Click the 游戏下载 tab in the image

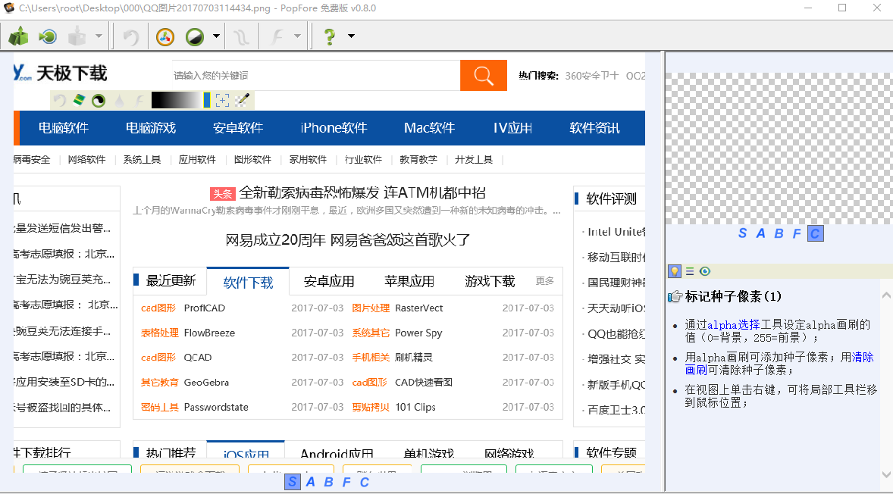coord(490,281)
